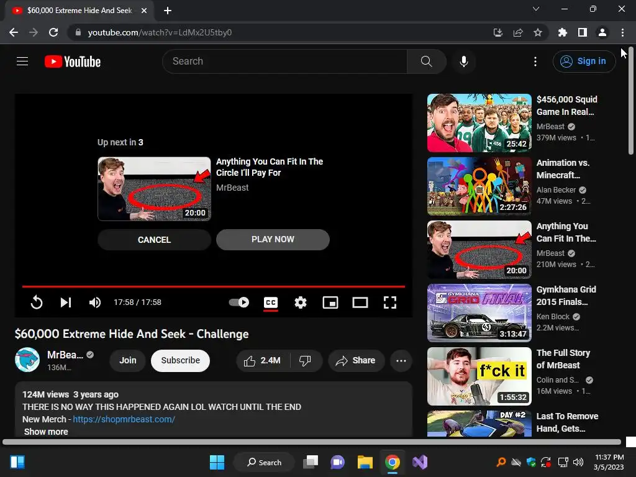
Task: Bookmark this tab with the star
Action: click(538, 32)
